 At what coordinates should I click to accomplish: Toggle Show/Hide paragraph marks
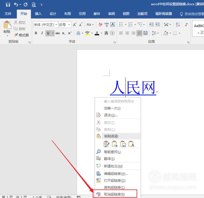(186, 24)
